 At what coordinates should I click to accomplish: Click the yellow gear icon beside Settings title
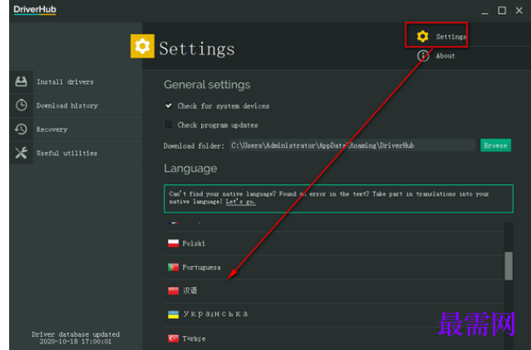point(142,46)
